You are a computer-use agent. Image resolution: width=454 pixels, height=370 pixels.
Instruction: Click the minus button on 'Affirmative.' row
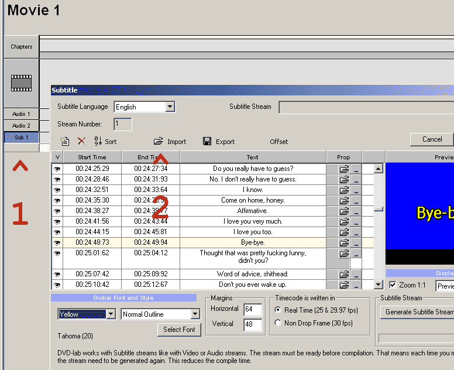tap(356, 211)
